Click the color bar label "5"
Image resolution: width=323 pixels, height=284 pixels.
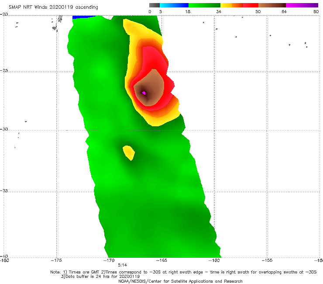pyautogui.click(x=161, y=12)
